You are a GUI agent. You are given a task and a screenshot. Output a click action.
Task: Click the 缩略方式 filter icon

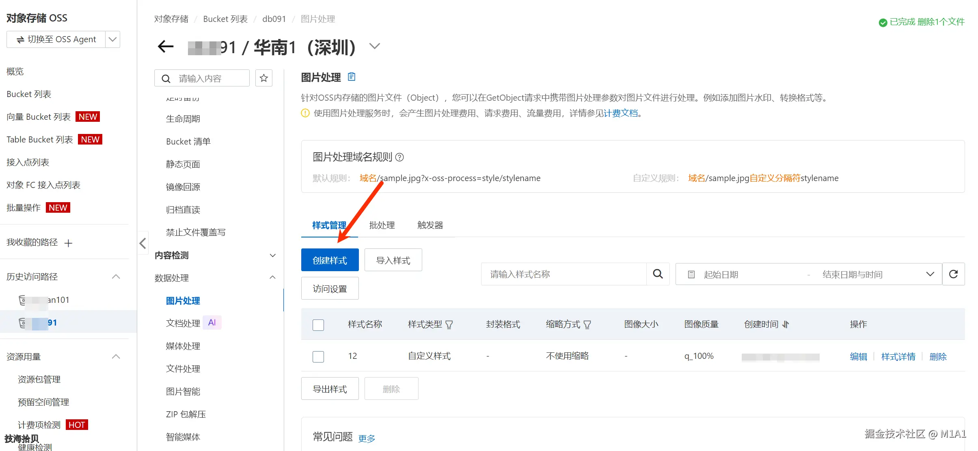[x=587, y=324]
